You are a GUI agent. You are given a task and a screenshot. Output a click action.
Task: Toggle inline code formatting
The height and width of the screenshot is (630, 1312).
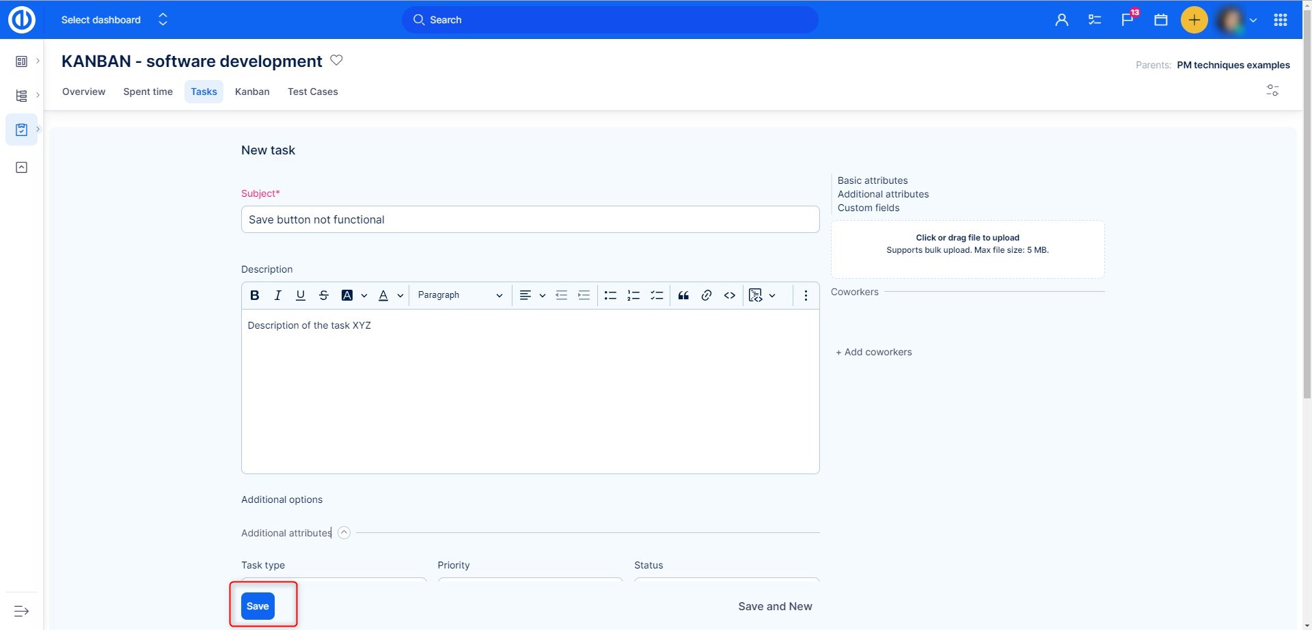[x=730, y=295]
